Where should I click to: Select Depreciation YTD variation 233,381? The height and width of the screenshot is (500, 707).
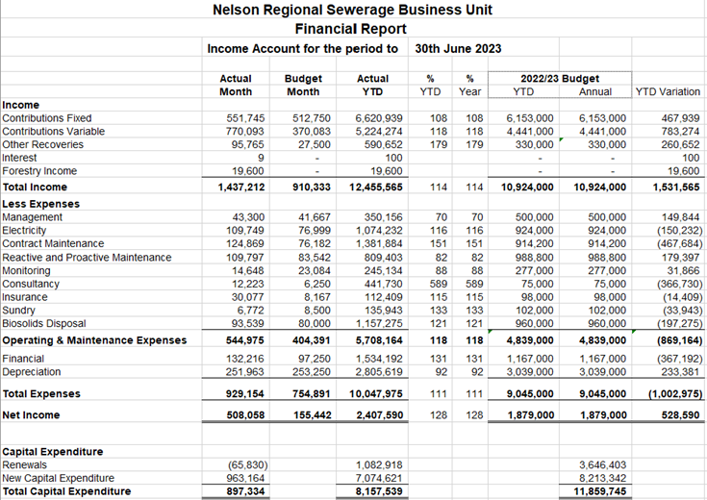pos(680,372)
